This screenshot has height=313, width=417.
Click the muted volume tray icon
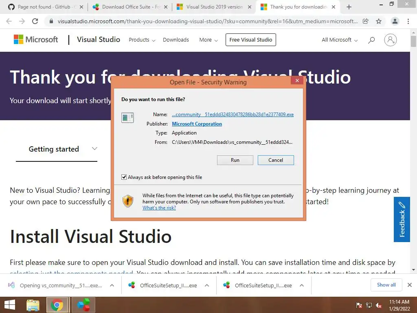pyautogui.click(x=379, y=305)
